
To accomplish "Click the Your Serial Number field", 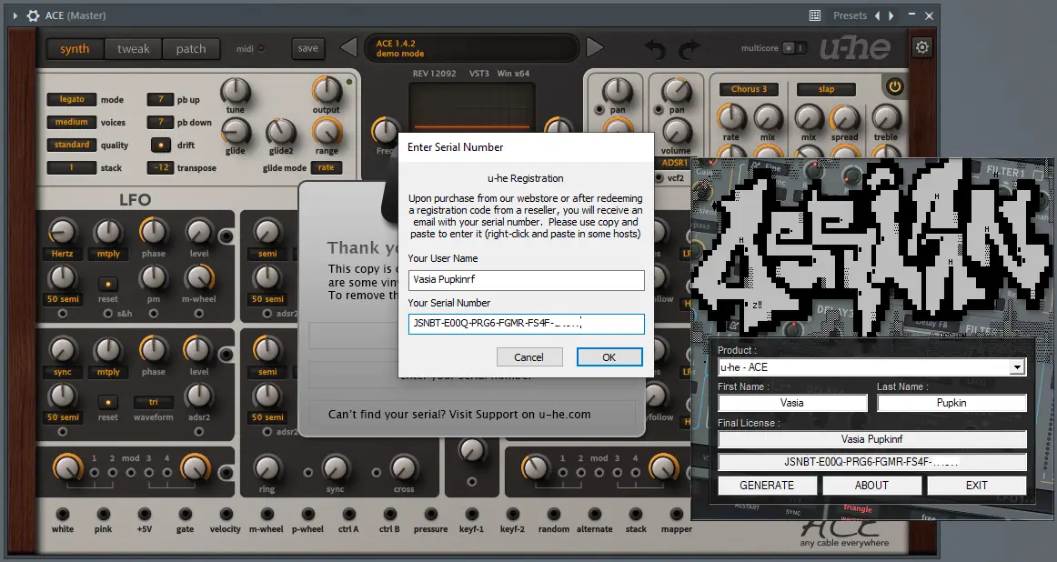I will coord(526,324).
